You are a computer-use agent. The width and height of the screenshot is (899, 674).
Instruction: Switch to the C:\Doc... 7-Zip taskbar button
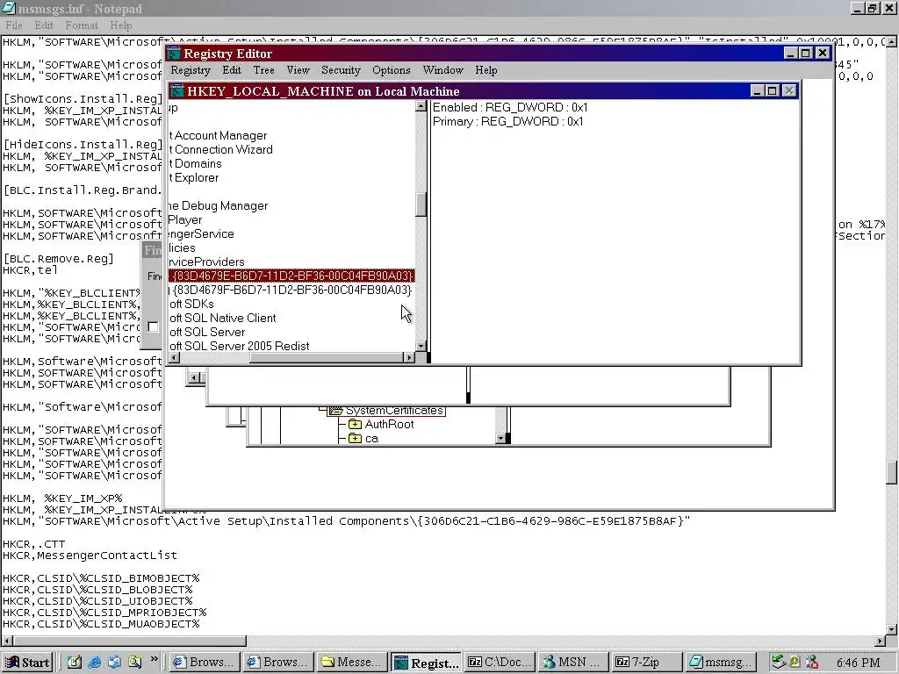pyautogui.click(x=499, y=663)
